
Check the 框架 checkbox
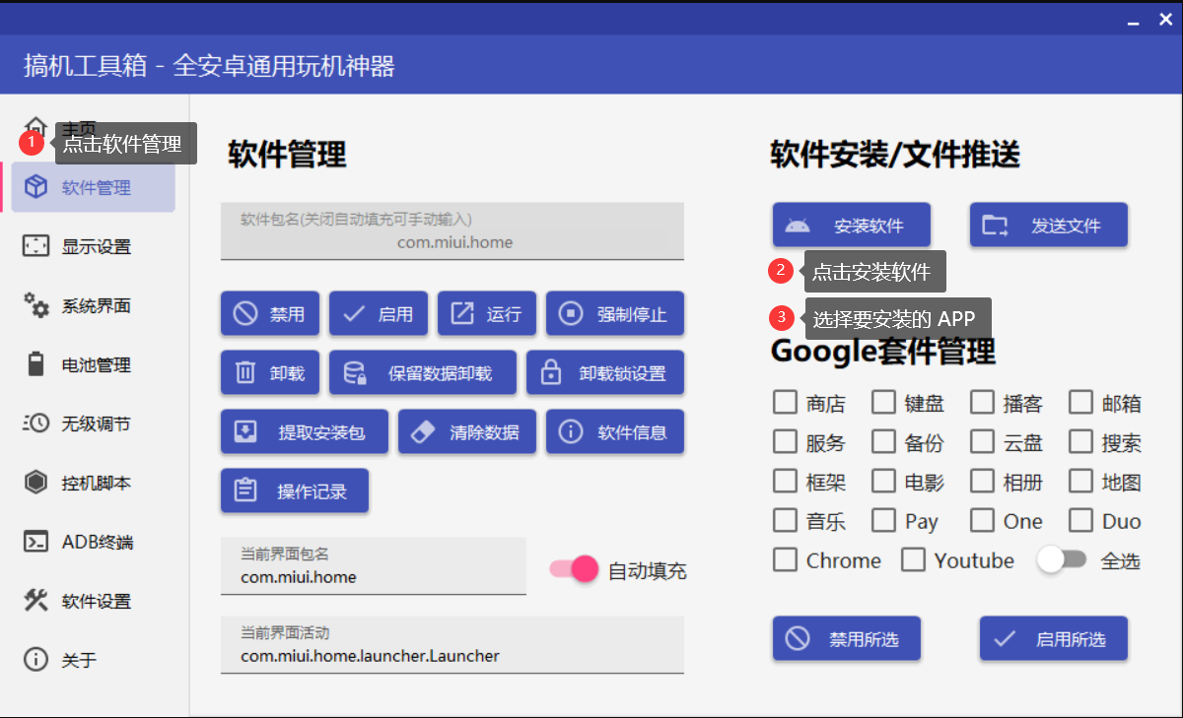coord(785,481)
